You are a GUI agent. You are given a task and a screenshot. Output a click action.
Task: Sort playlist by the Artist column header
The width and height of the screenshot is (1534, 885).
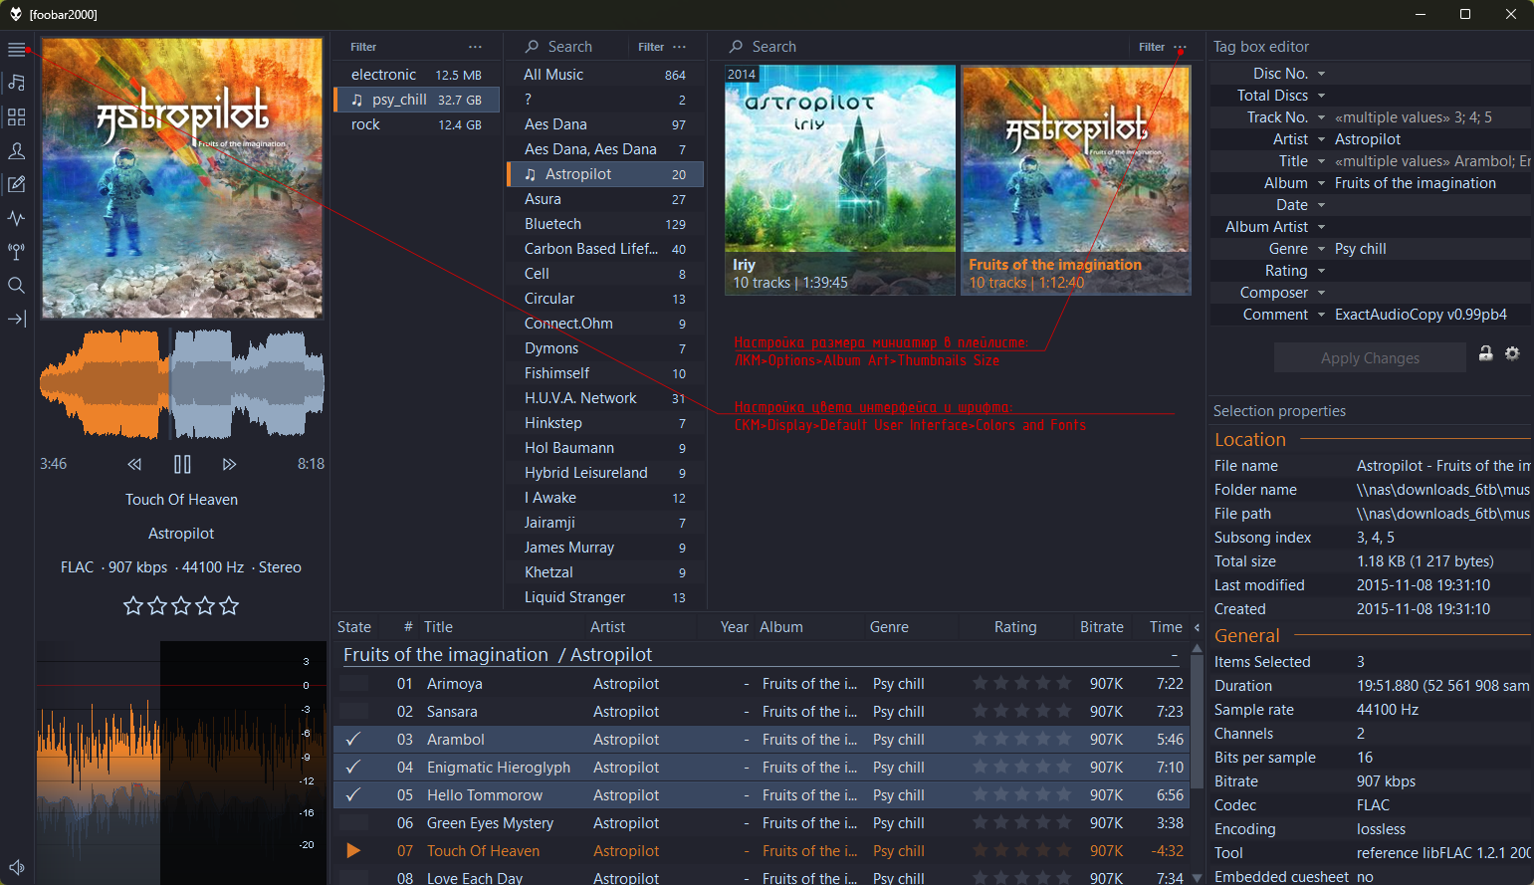click(607, 627)
